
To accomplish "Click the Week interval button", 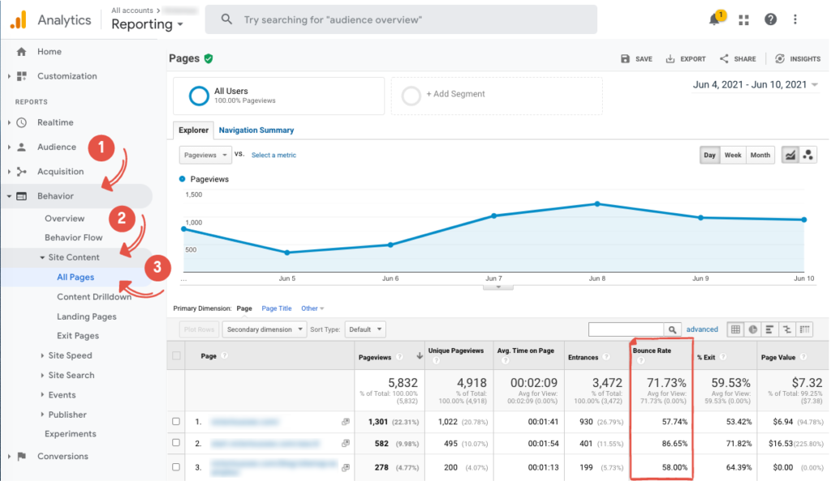I will pos(733,155).
